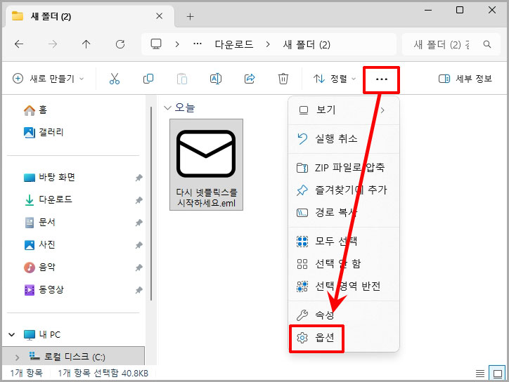Open 속성 from the menu
Screen dimensions: 509x382
click(x=344, y=315)
